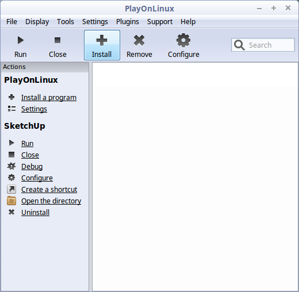Maximize the PlayOnLinux window
The image size is (299, 292).
[x=274, y=8]
